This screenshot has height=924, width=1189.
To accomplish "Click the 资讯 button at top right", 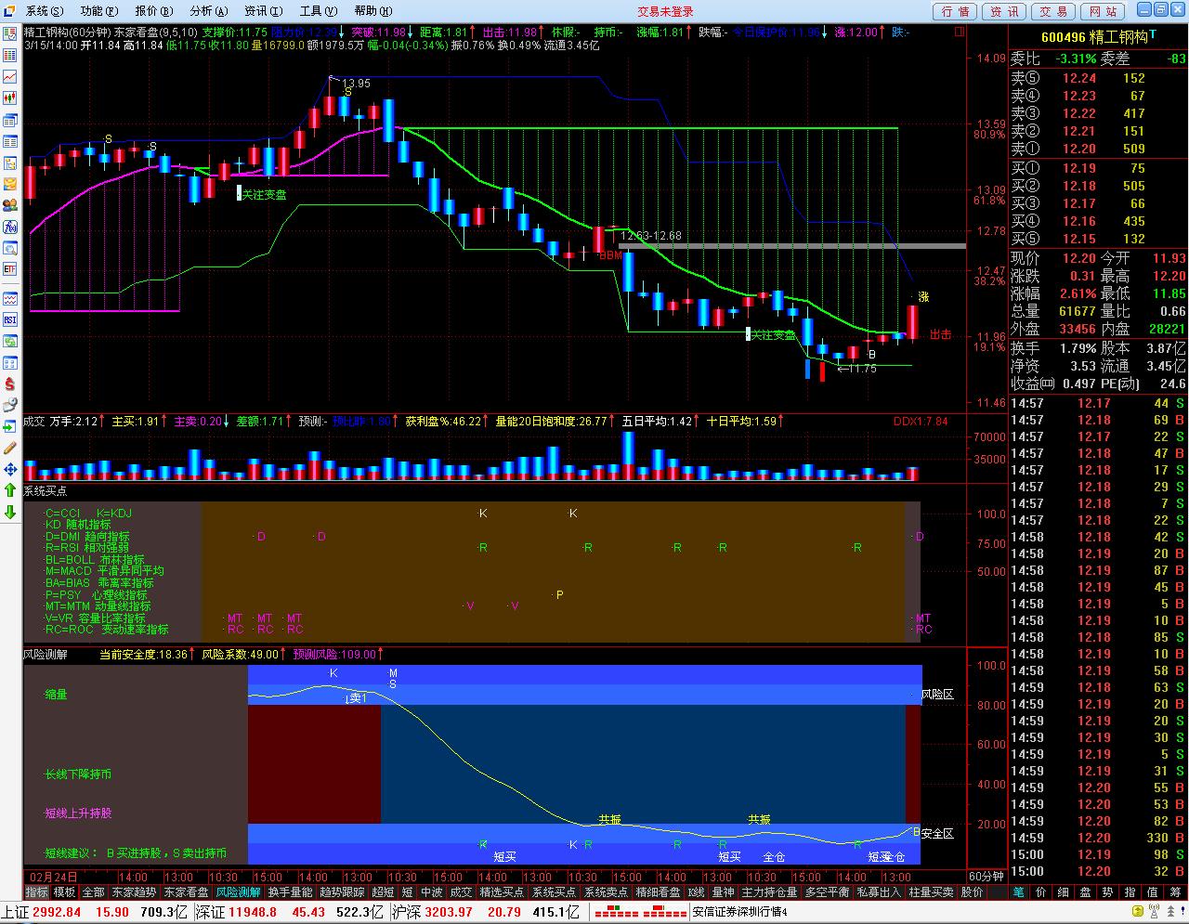I will click(1005, 11).
